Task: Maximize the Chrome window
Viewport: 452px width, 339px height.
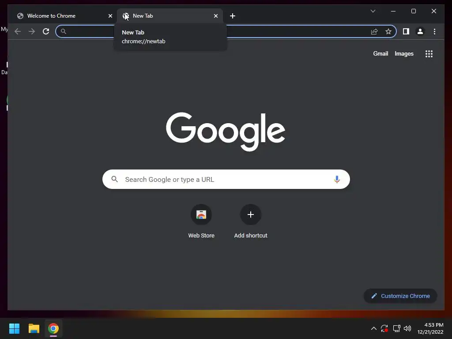Action: pyautogui.click(x=413, y=11)
